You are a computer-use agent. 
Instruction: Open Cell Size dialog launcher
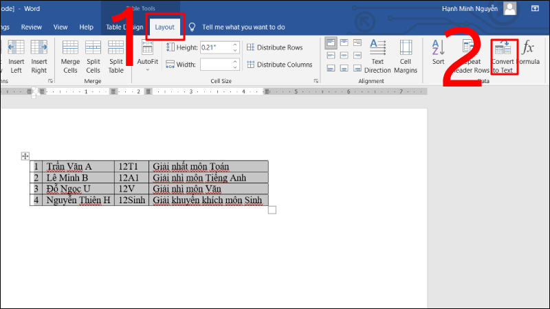pos(316,81)
